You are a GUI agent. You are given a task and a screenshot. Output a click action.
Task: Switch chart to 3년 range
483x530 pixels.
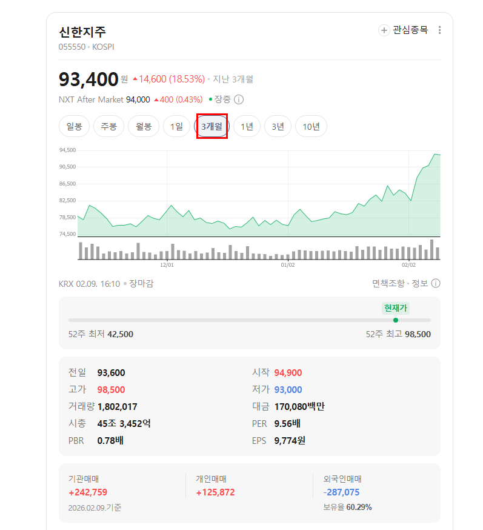[x=278, y=126]
